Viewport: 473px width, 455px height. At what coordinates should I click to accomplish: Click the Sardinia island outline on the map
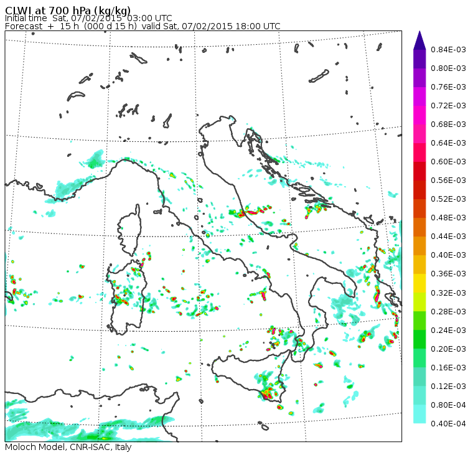[127, 297]
